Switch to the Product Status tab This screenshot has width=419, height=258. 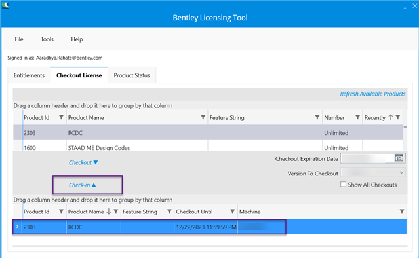click(x=132, y=75)
